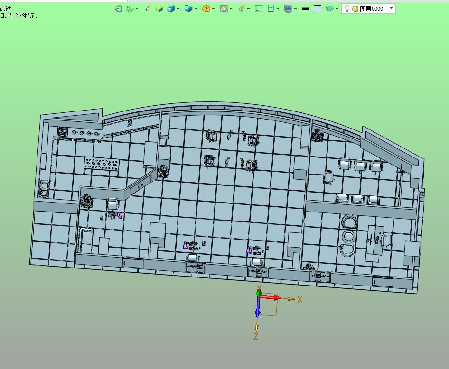The height and width of the screenshot is (369, 449).
Task: Click the red H-shaped dimension icon
Action: coord(271,9)
